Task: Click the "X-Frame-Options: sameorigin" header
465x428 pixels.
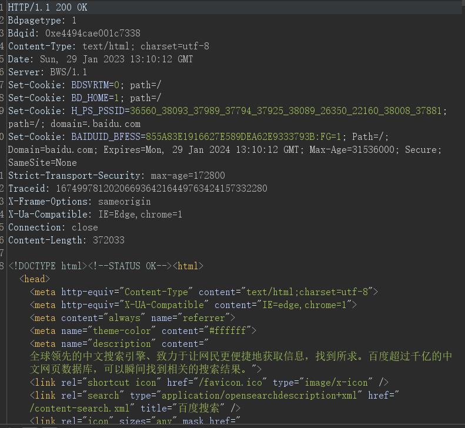Action: pos(79,202)
